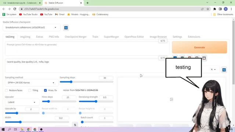Open the SuperMerger tab

[111, 37]
